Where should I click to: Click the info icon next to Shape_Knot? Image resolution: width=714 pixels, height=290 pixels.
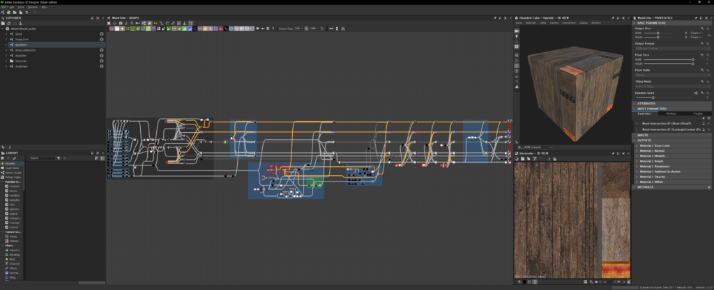[x=102, y=39]
